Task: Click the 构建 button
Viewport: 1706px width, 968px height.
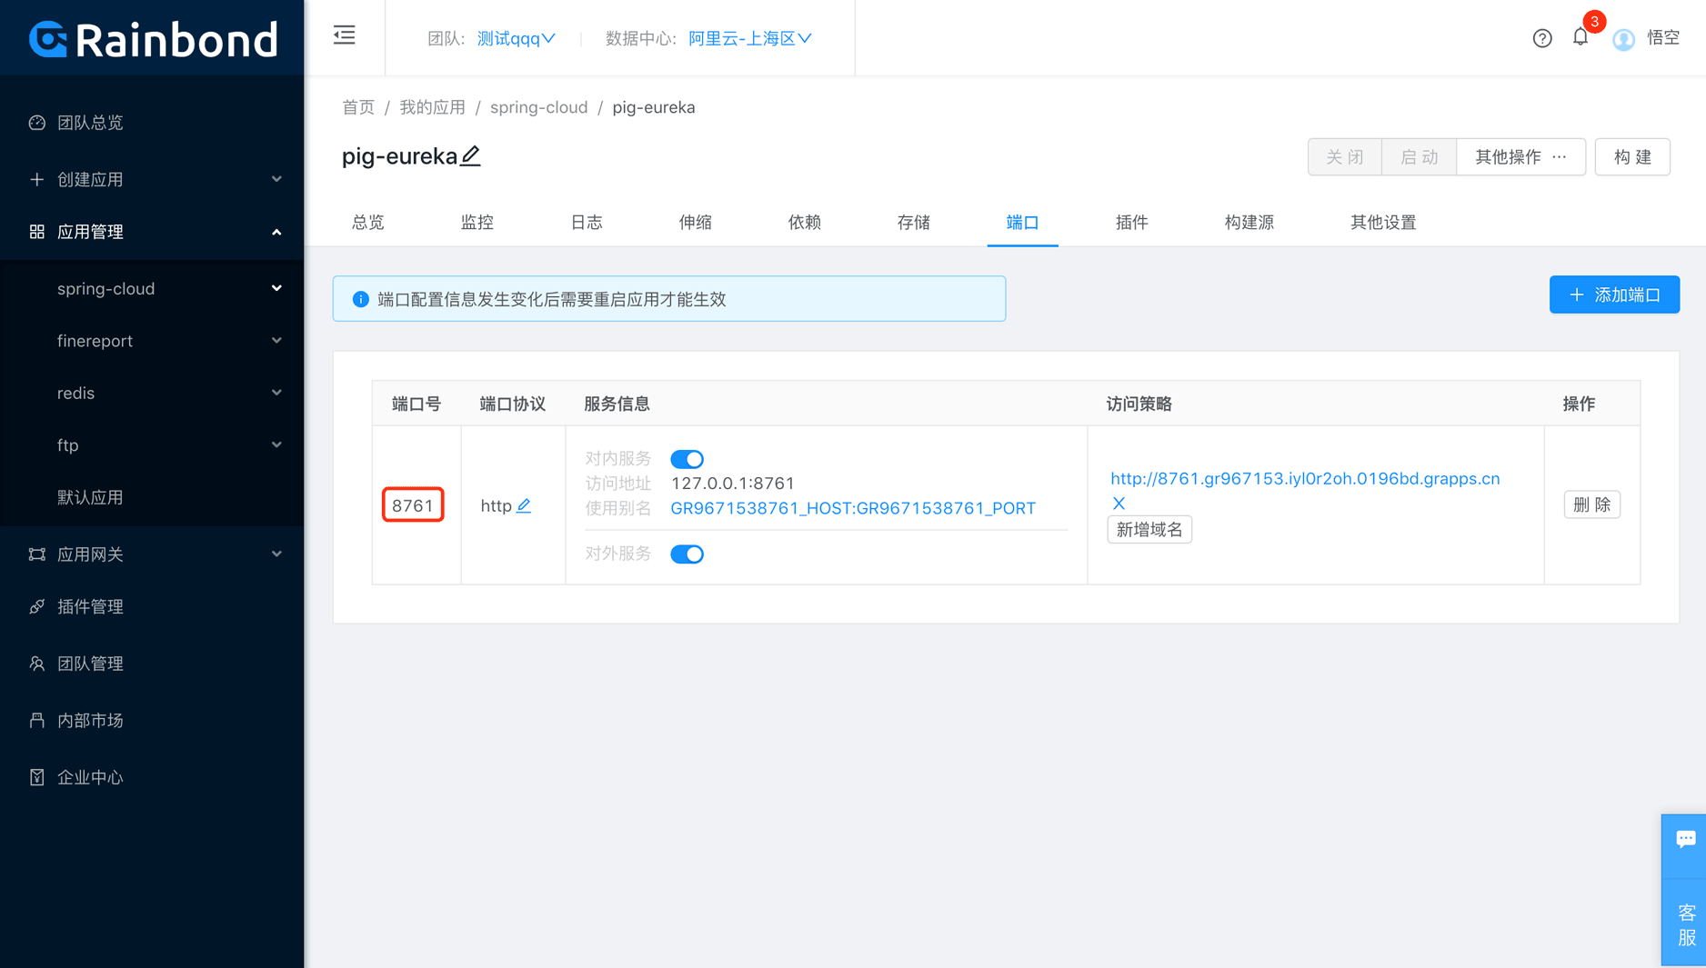Action: [x=1632, y=157]
